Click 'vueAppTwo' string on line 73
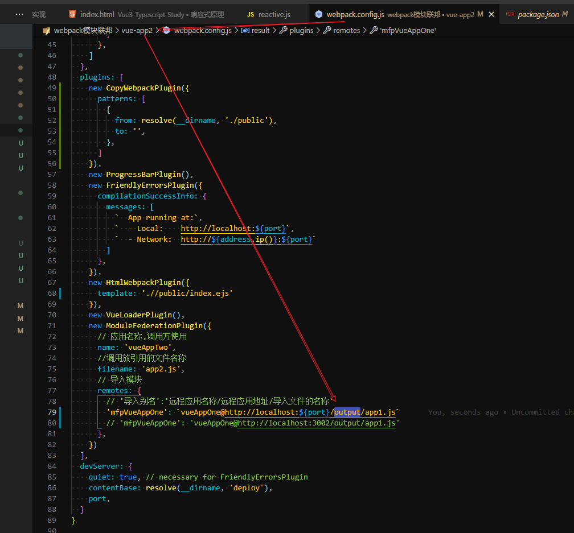Screen dimensions: 574x533 coord(148,348)
